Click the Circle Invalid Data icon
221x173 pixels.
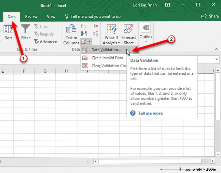[85, 58]
